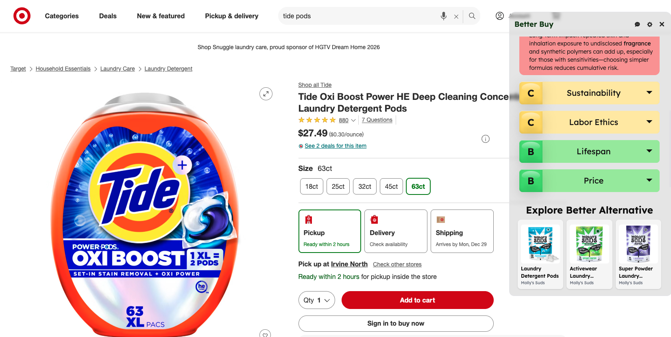Select the 18ct size option
Screen dimensions: 671x337
[x=312, y=186]
